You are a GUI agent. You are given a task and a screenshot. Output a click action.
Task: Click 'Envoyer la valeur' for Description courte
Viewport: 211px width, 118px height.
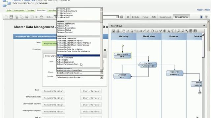pyautogui.click(x=91, y=105)
